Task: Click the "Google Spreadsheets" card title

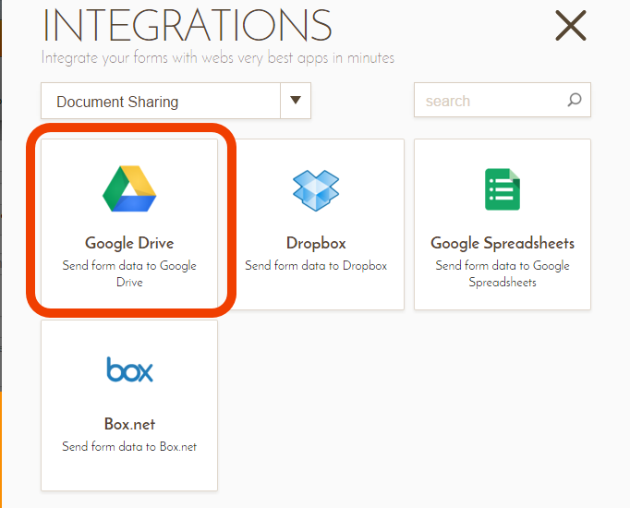Action: click(503, 243)
